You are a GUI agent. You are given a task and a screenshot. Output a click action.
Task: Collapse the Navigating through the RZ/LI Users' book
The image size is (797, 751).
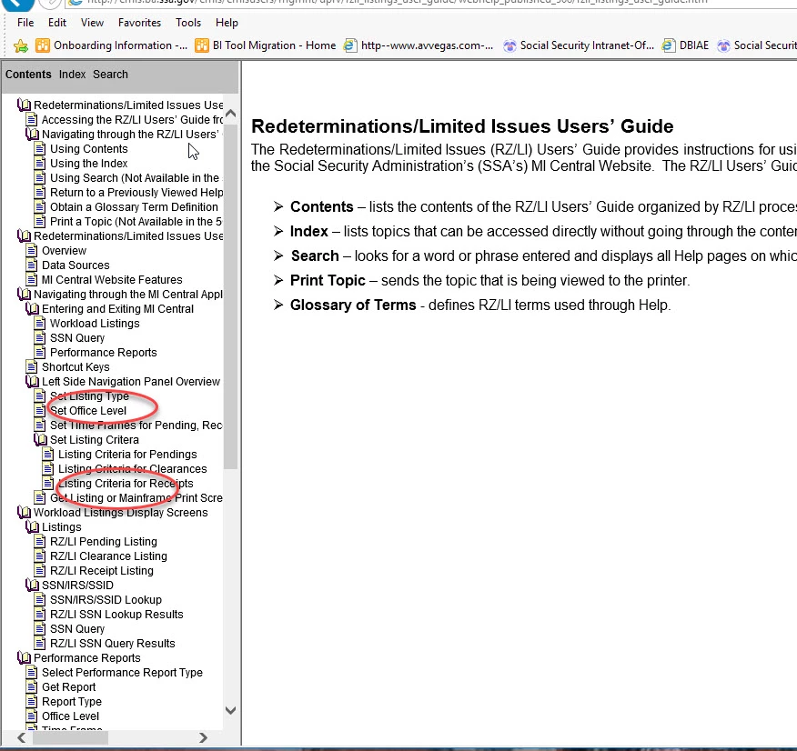(32, 135)
